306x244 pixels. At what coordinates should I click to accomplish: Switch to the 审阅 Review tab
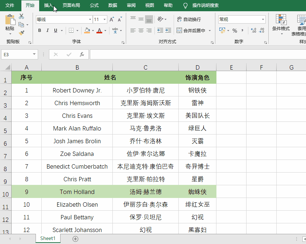tap(131, 5)
